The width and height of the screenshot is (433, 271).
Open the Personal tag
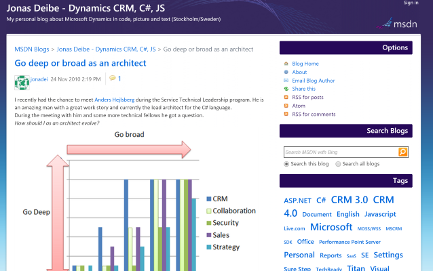click(x=299, y=255)
